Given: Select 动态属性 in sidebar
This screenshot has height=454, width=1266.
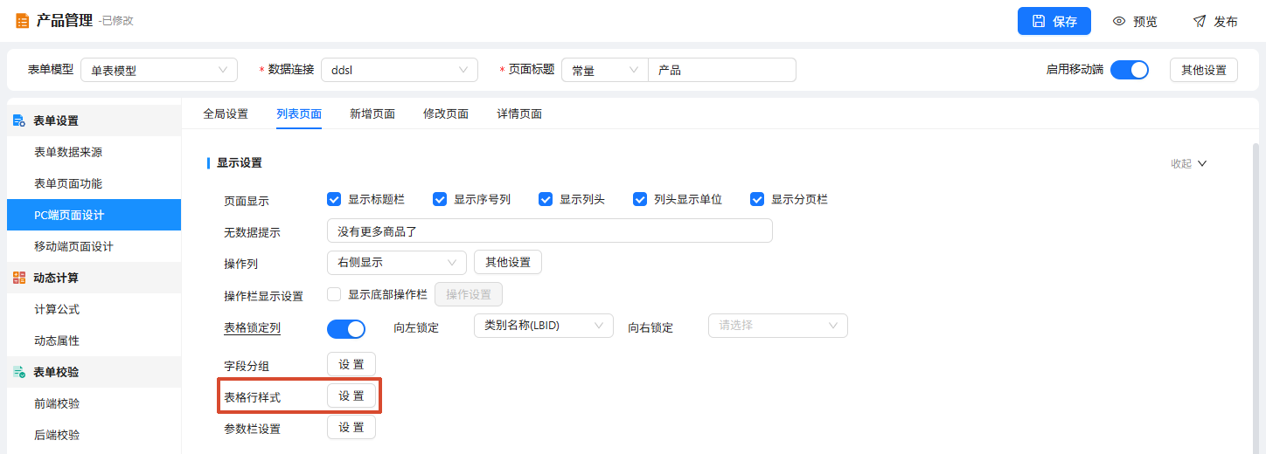Looking at the screenshot, I should (94, 340).
